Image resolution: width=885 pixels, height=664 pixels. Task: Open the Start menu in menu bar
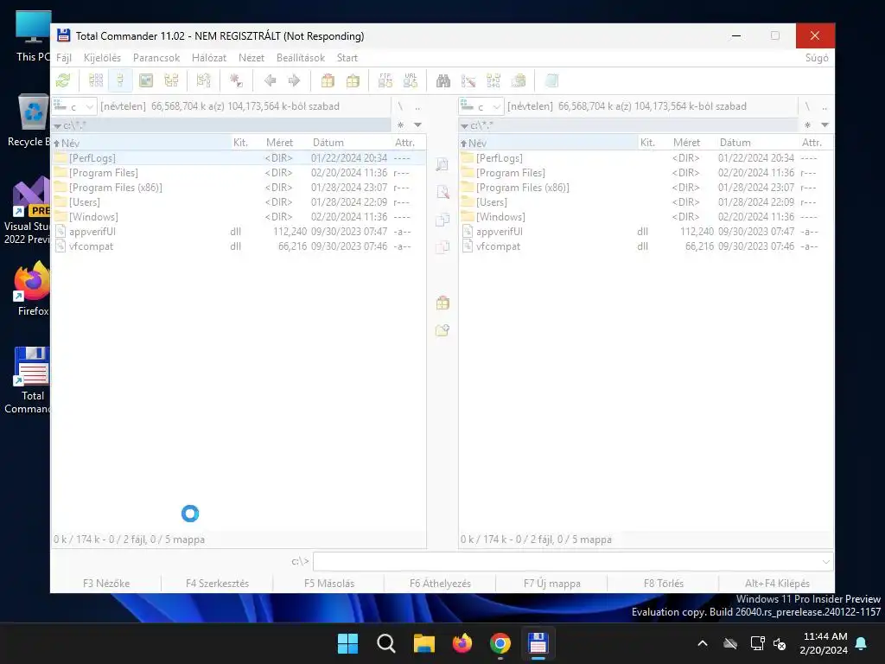pos(347,58)
